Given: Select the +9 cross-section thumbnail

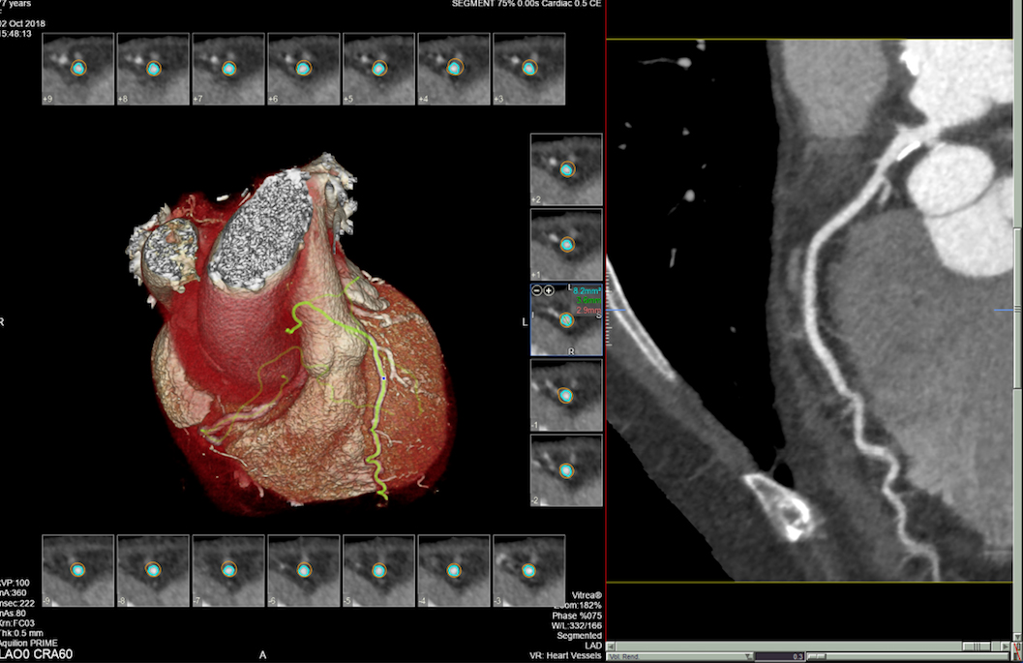Looking at the screenshot, I should pyautogui.click(x=77, y=69).
